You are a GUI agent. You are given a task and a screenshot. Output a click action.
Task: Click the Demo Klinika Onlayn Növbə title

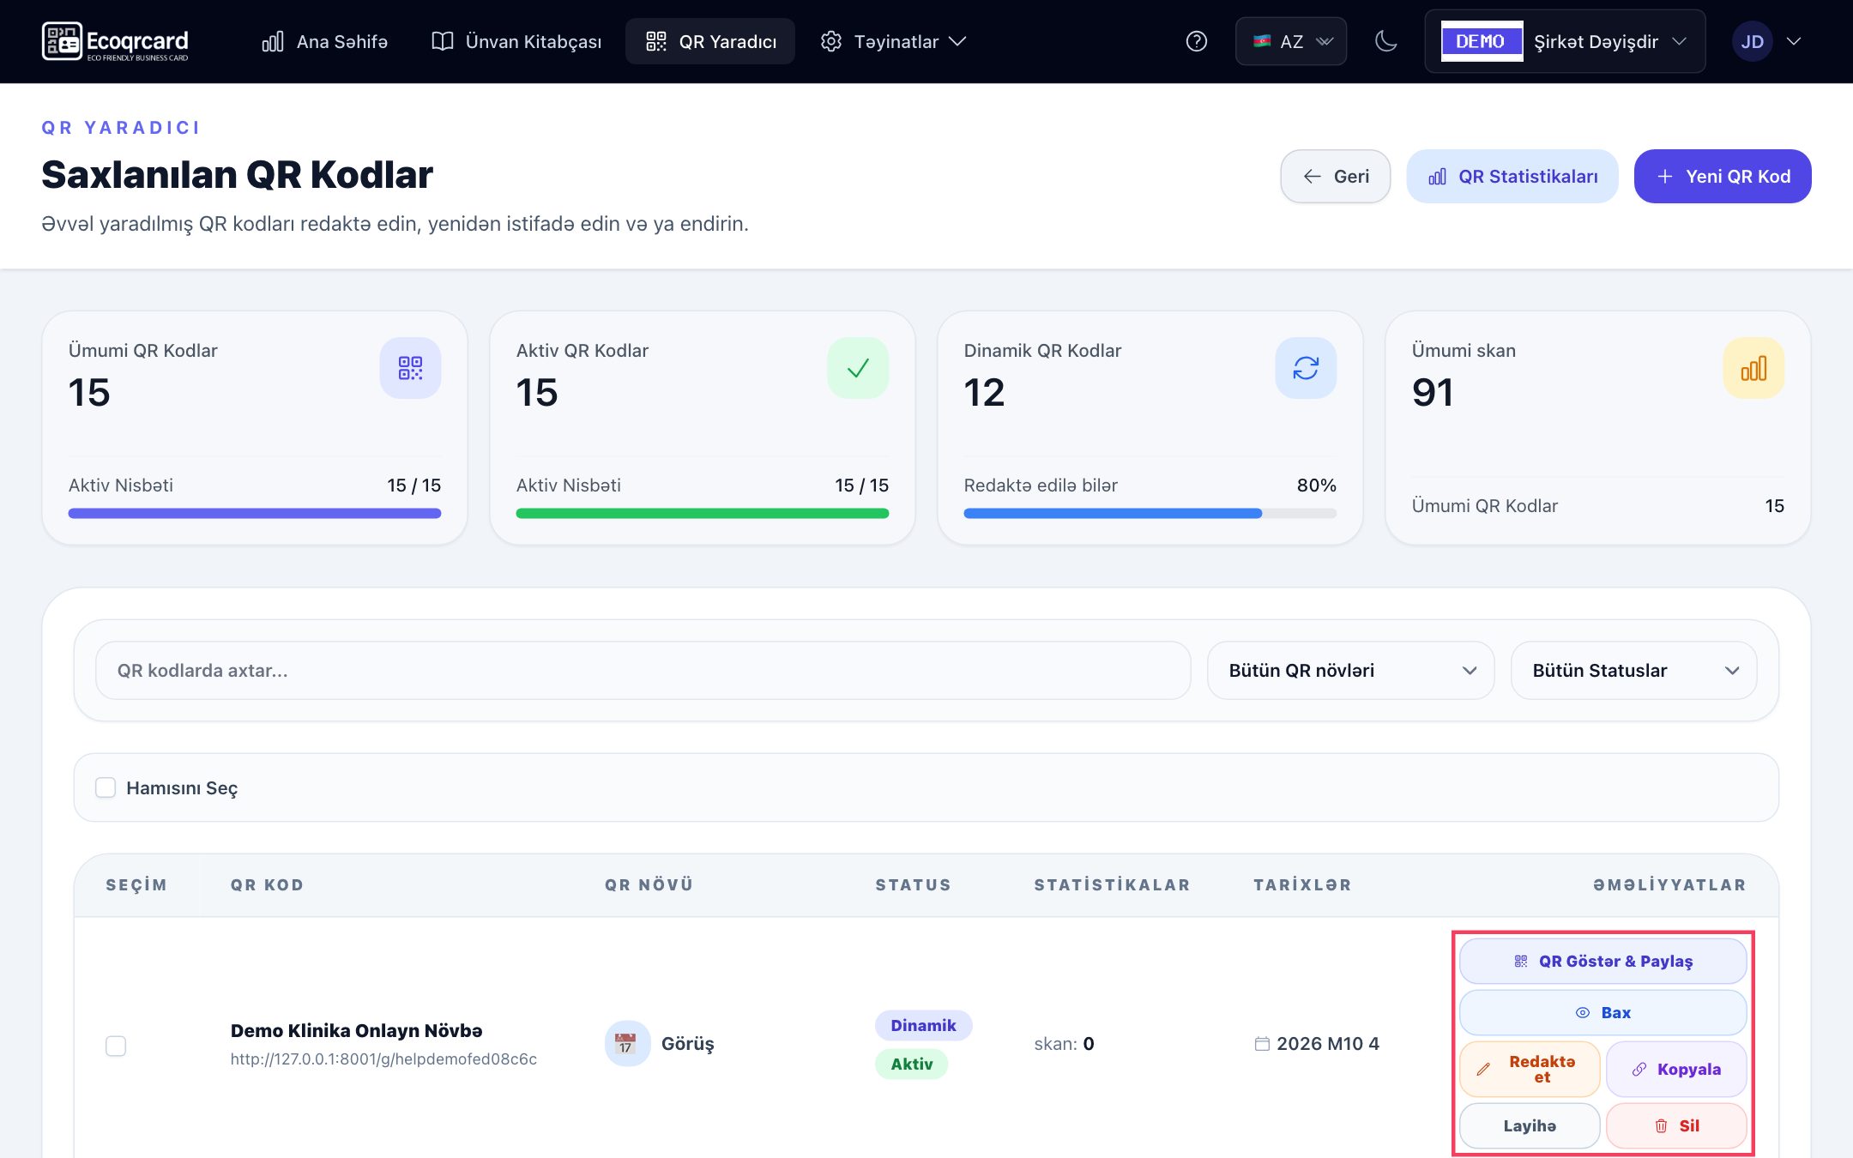[x=356, y=1031]
